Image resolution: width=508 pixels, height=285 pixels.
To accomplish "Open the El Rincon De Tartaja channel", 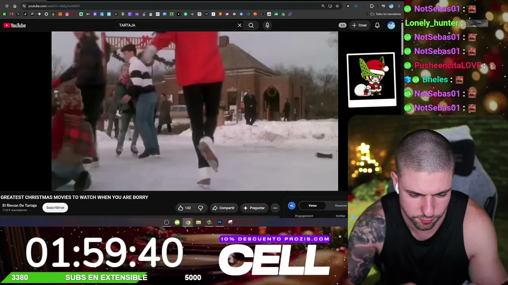I will pos(19,205).
